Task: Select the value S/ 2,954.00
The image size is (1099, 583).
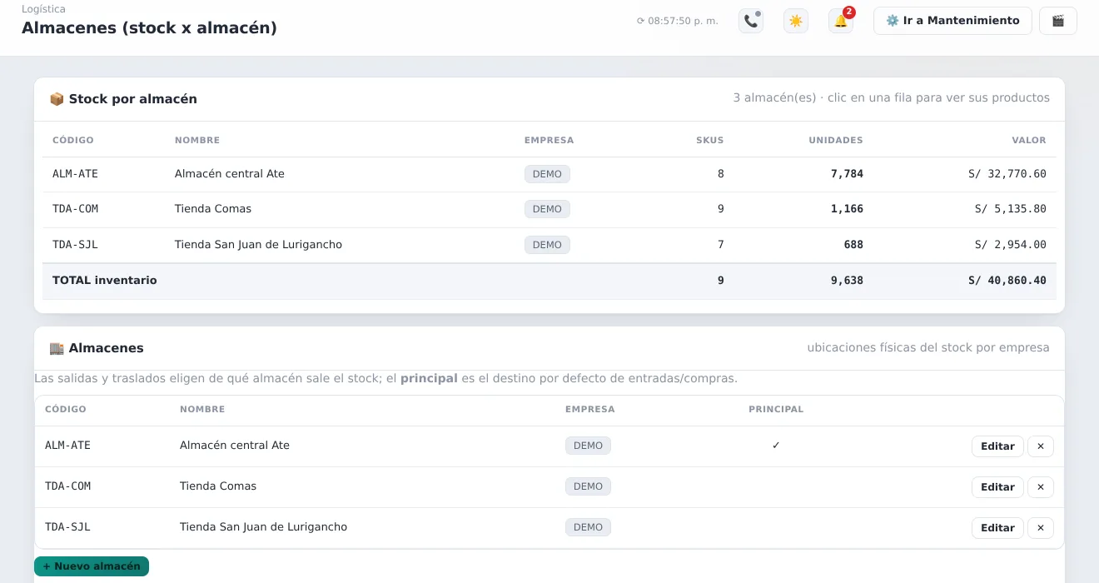Action: 1011,245
